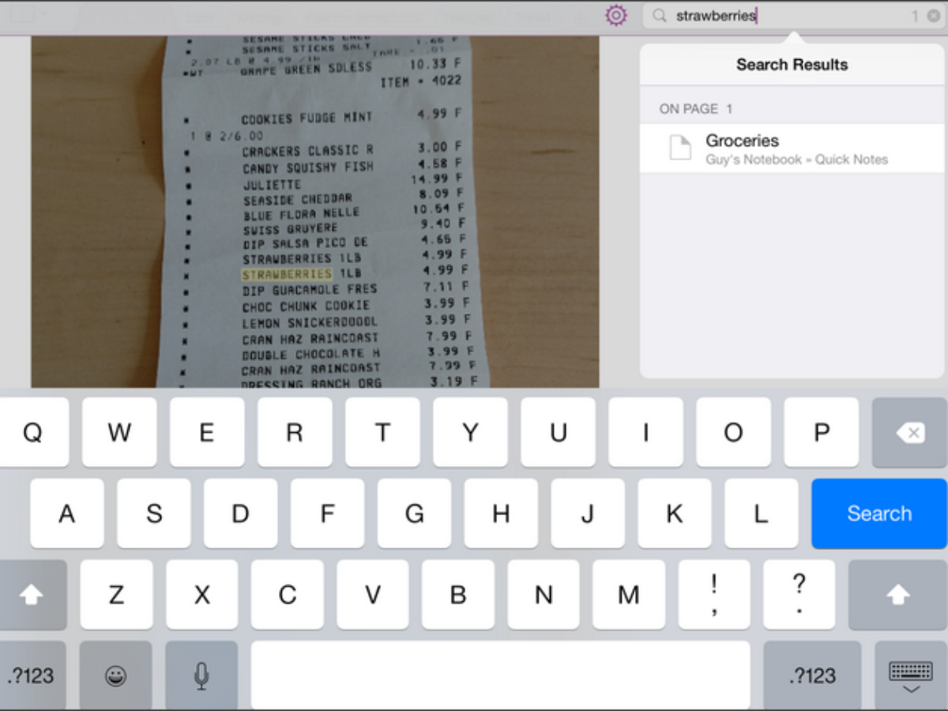Tap the Q key
Screen dimensions: 948x711
33,432
